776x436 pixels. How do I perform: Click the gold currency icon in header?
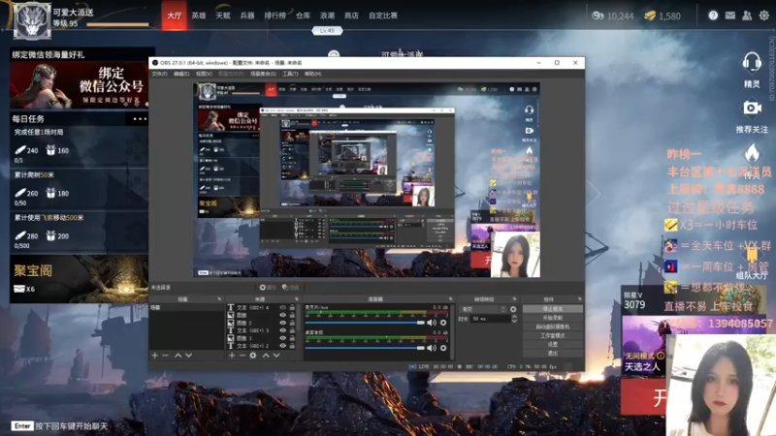(x=650, y=16)
